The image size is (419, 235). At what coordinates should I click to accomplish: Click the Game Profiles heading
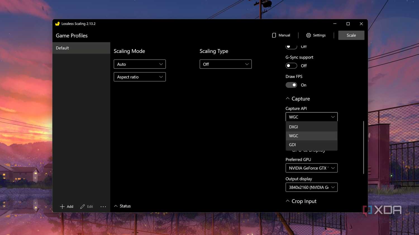[x=72, y=36]
